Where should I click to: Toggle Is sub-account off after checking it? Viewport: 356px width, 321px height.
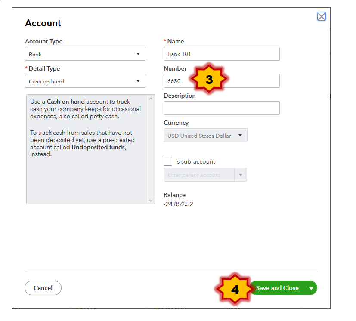[167, 161]
